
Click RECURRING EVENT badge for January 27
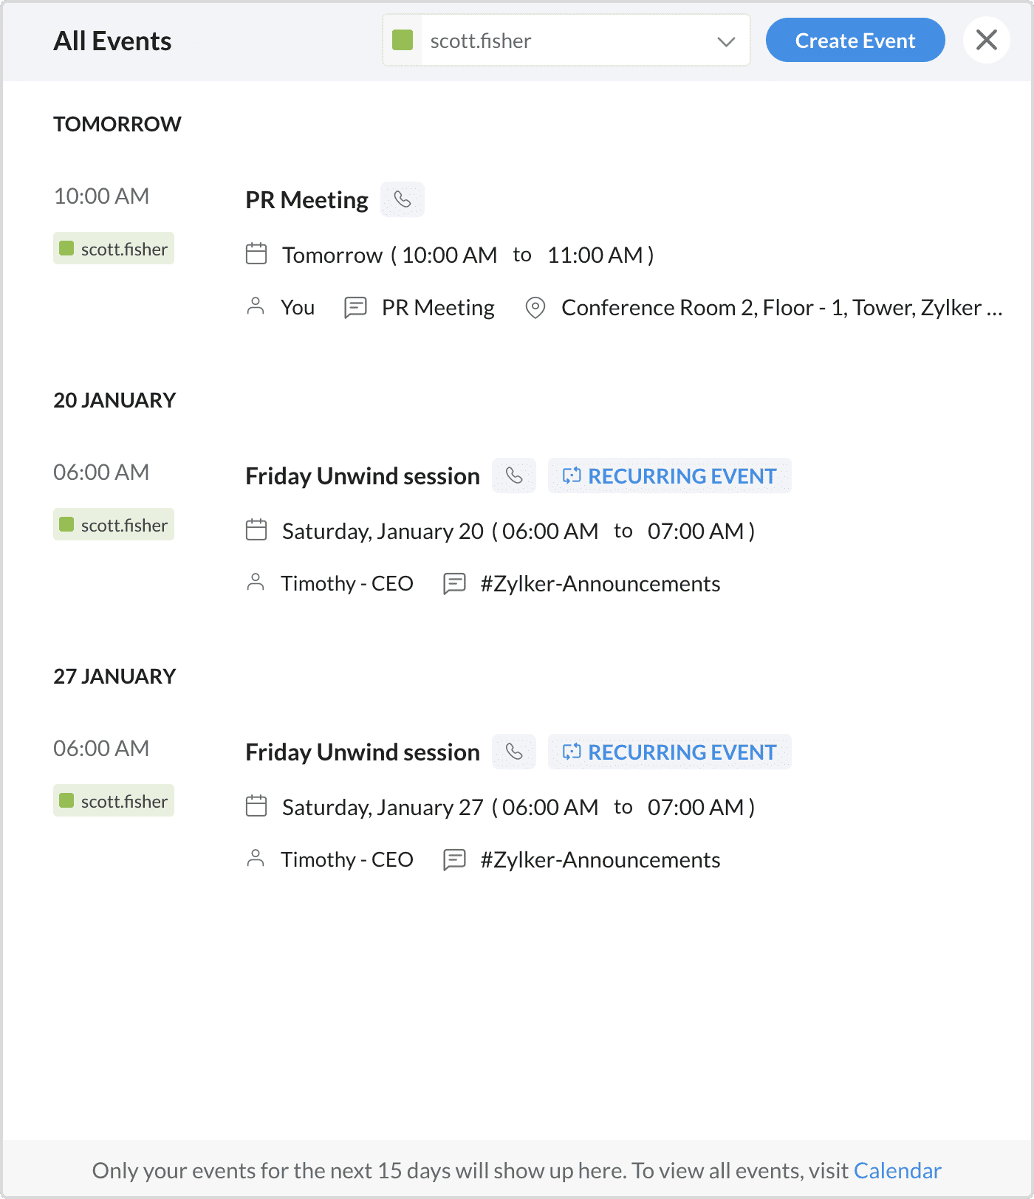coord(669,752)
